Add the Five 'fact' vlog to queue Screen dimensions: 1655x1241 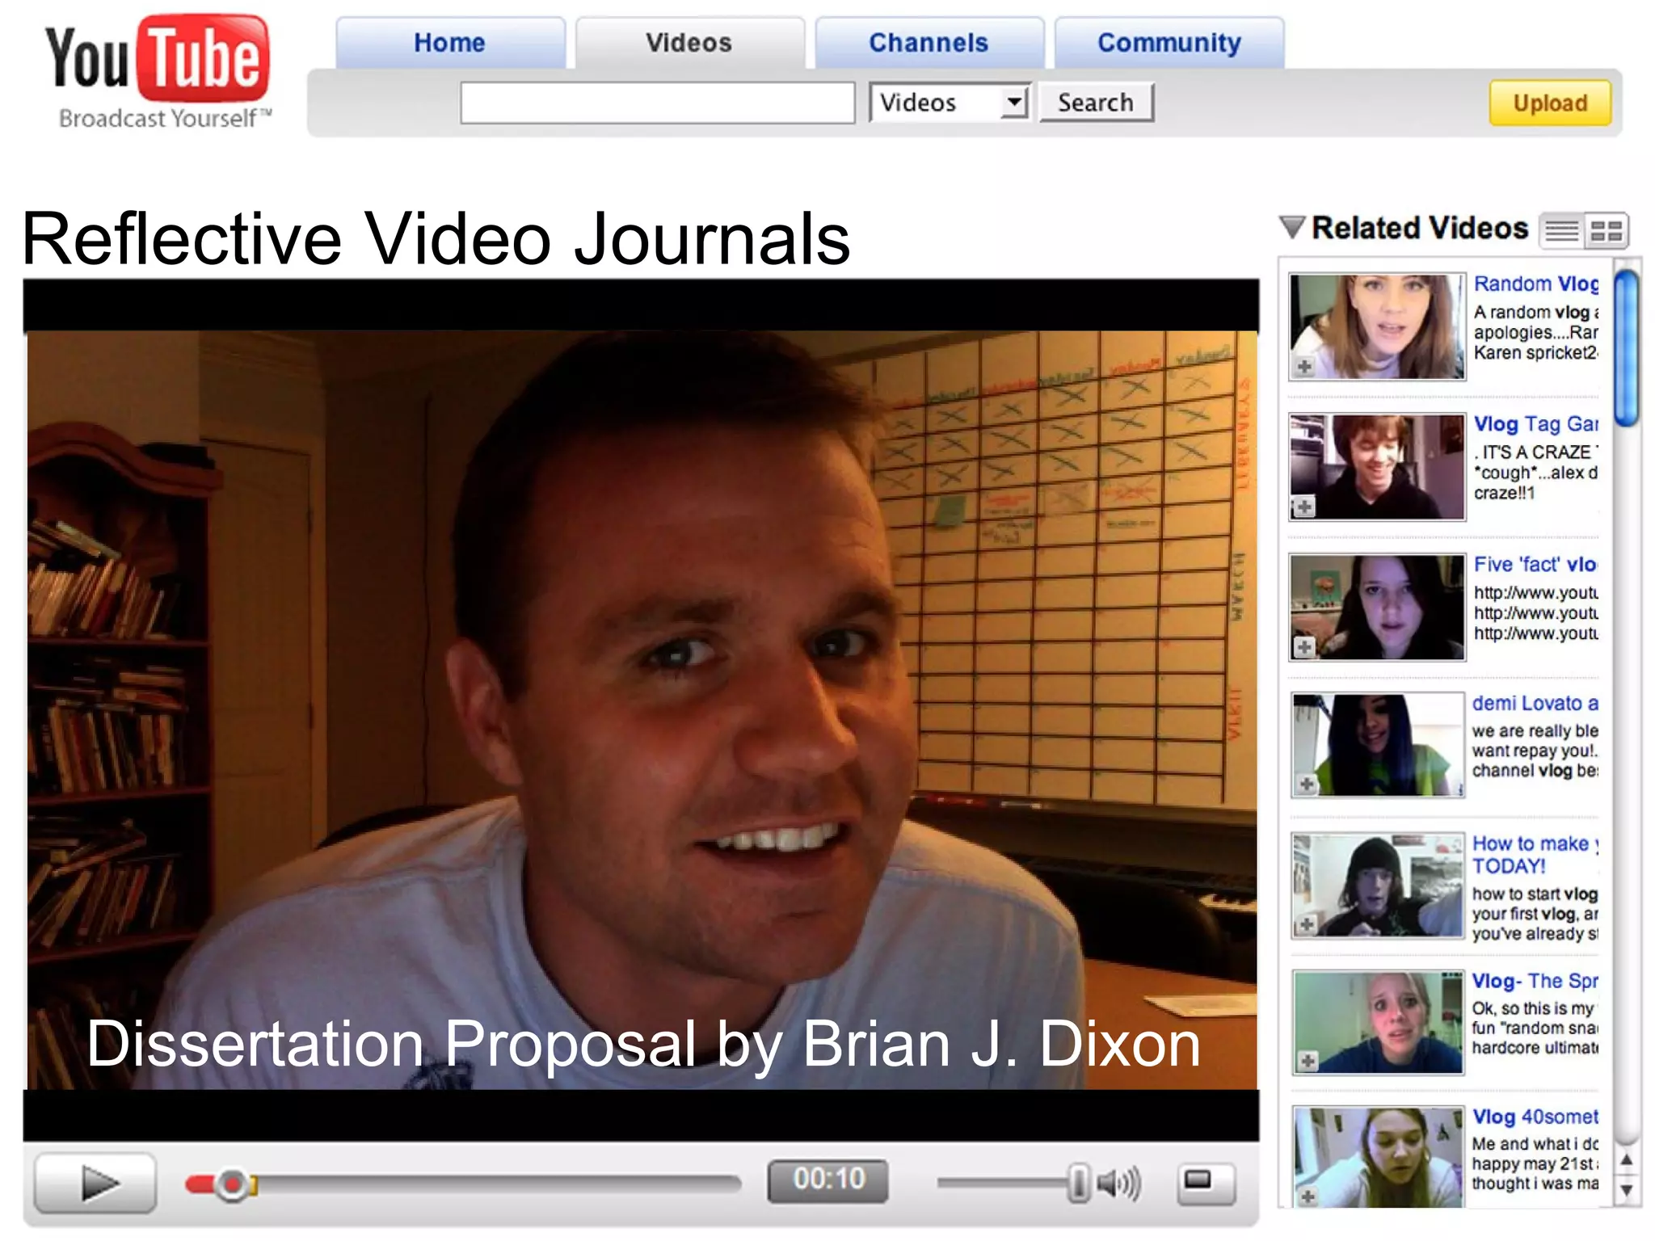point(1304,647)
